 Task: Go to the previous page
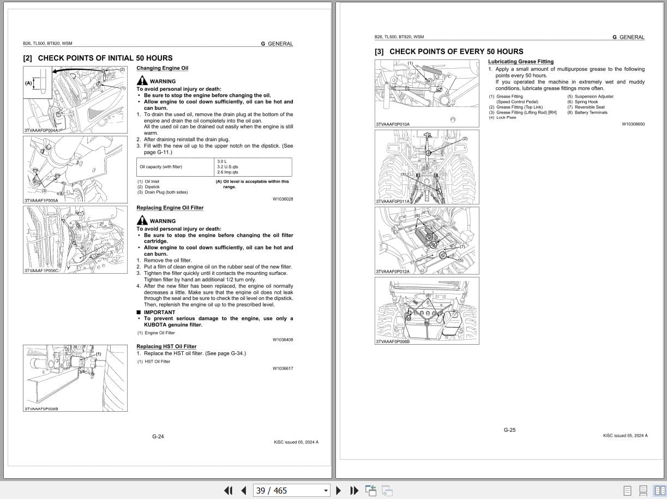(x=244, y=490)
